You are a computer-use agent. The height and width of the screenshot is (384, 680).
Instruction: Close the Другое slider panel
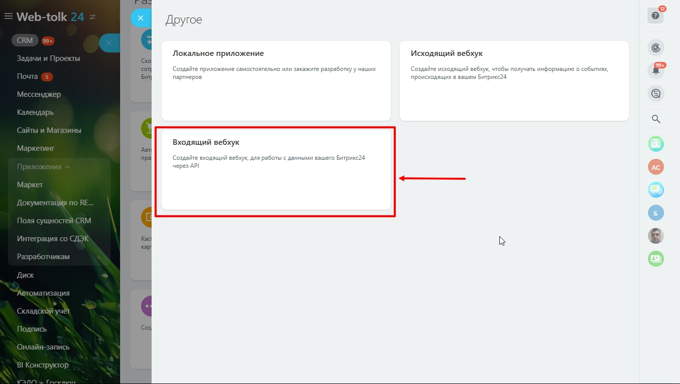pyautogui.click(x=141, y=18)
